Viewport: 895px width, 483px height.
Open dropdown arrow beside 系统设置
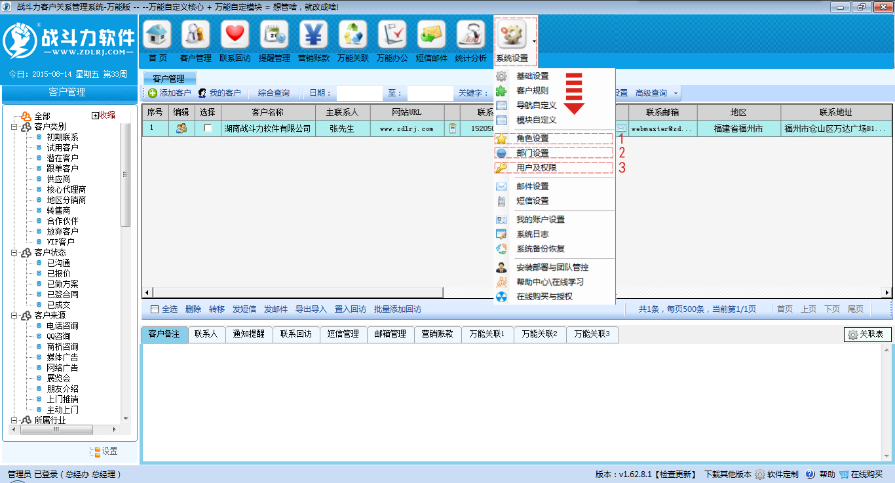click(535, 41)
